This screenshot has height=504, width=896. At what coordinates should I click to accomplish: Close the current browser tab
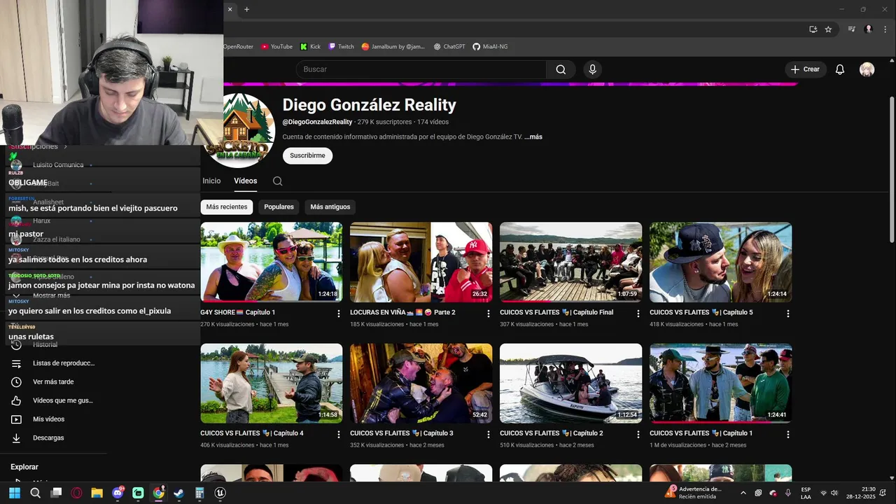230,9
